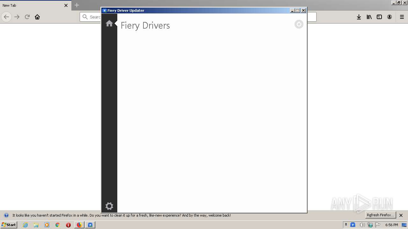Viewport: 408px width, 229px height.
Task: Launch Opera from the taskbar
Action: tap(68, 225)
